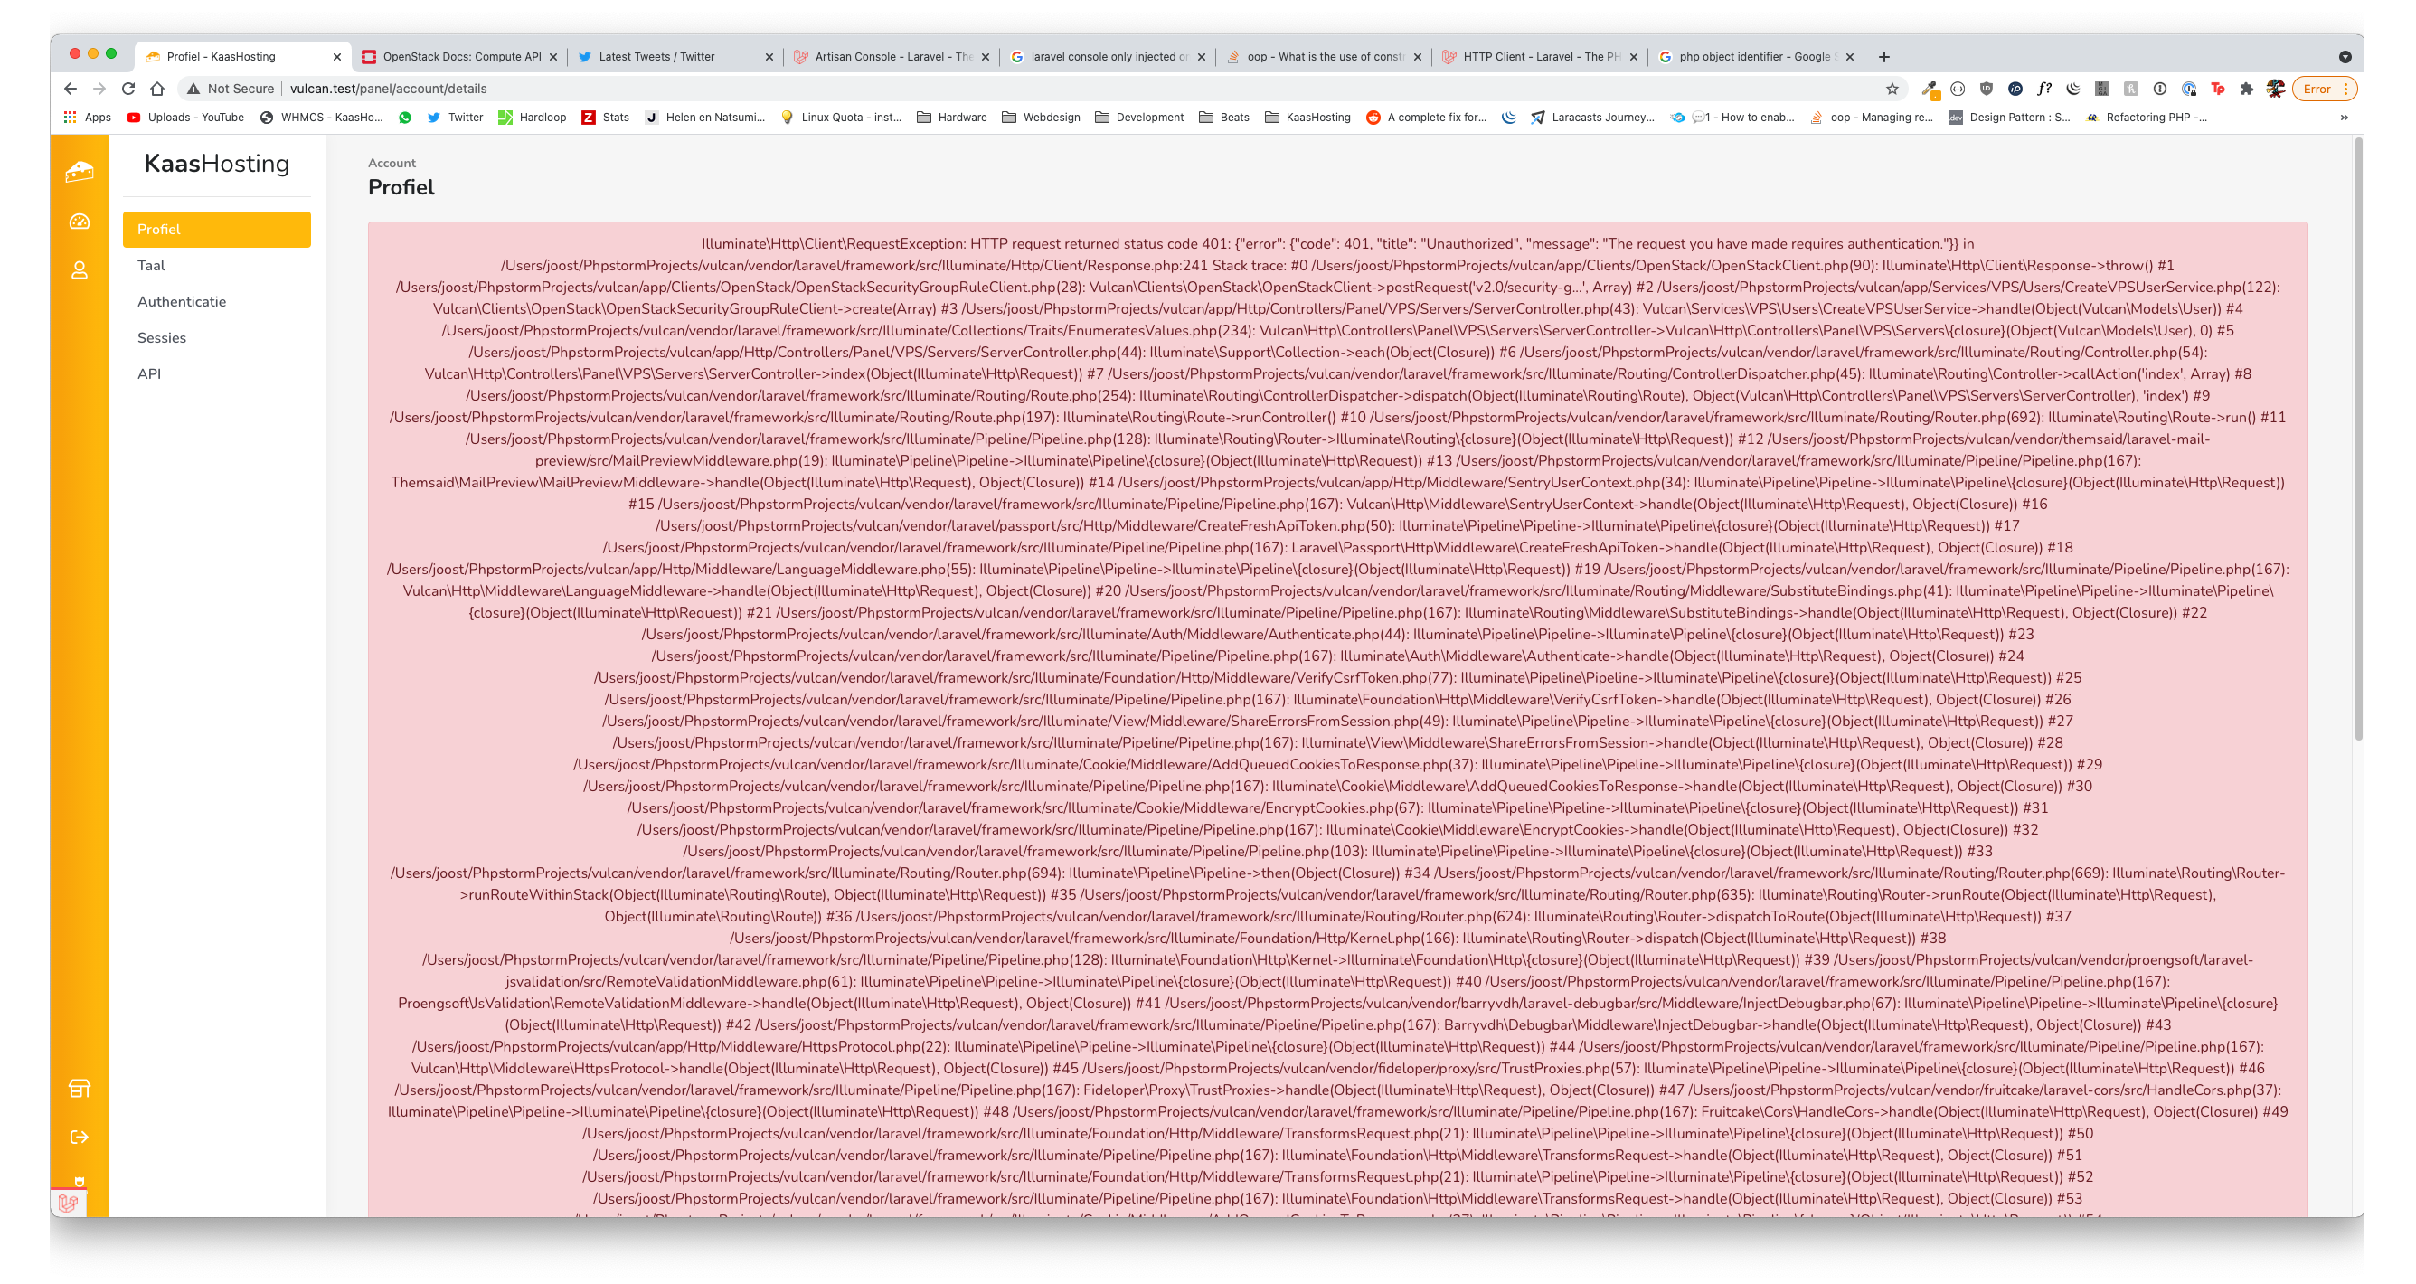The image size is (2416, 1284).
Task: Open the browser extensions puzzle icon
Action: click(2246, 89)
